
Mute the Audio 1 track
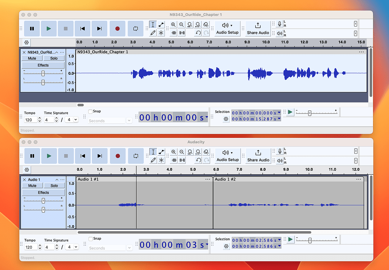(x=32, y=185)
